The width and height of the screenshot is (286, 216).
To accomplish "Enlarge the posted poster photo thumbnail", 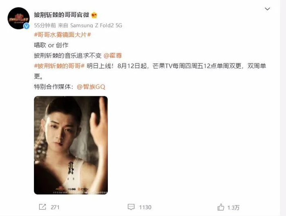I will (x=71, y=145).
